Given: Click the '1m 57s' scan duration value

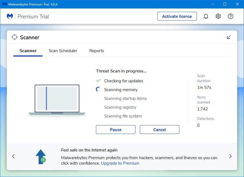Looking at the screenshot, I should coord(204,87).
